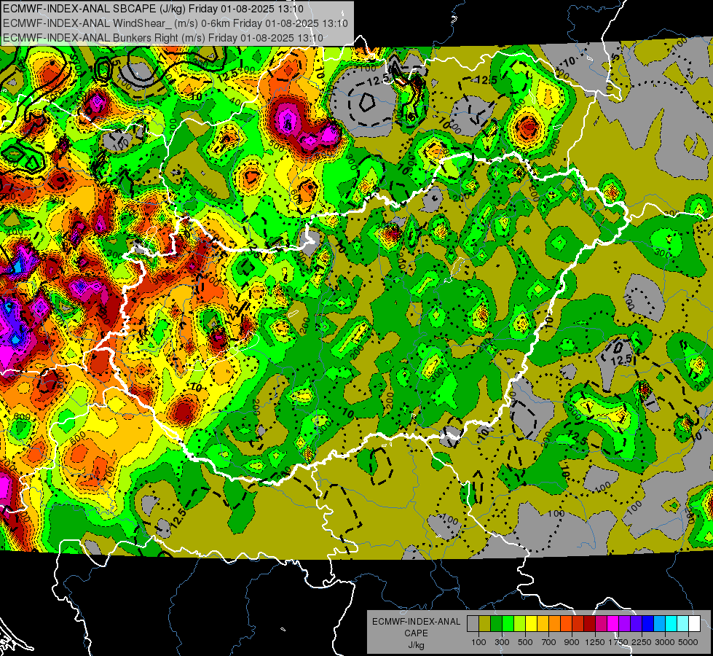Click the bright magenta legend swatch
Screen dimensions: 713x656
(613, 624)
